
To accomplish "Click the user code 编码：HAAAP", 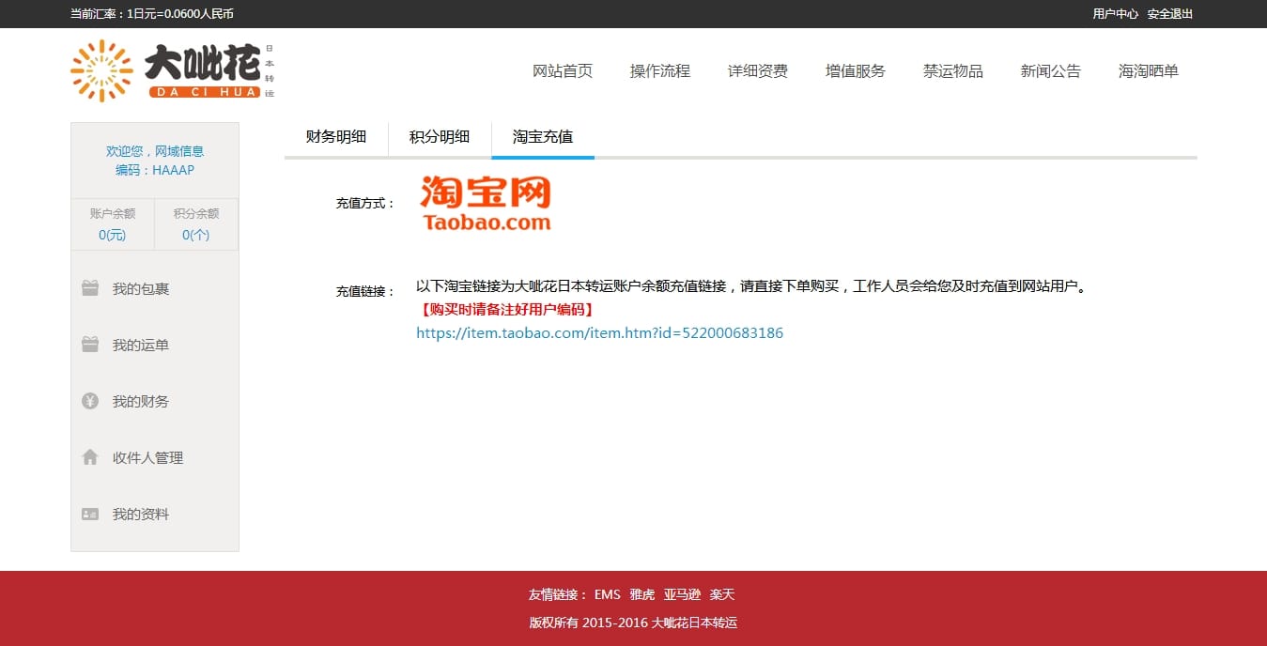I will click(x=155, y=170).
